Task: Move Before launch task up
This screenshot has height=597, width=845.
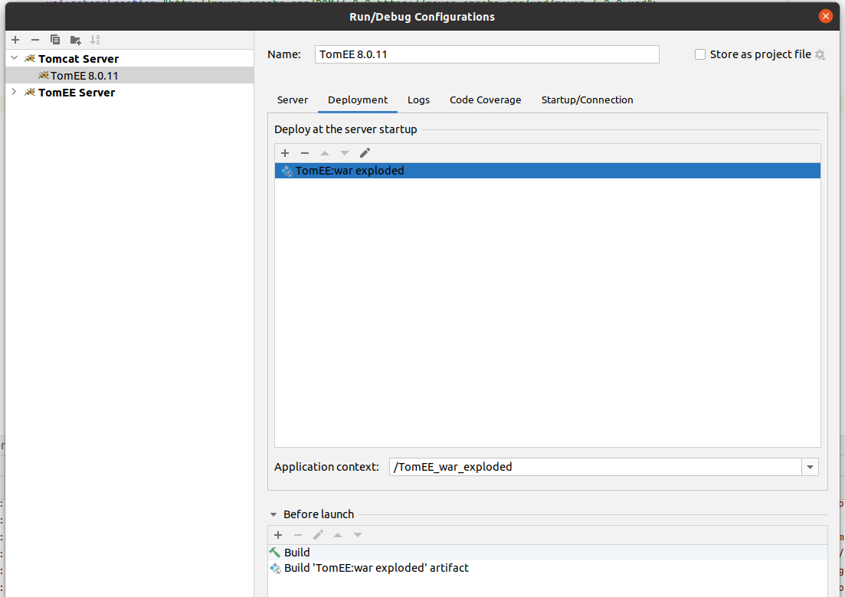Action: tap(338, 535)
